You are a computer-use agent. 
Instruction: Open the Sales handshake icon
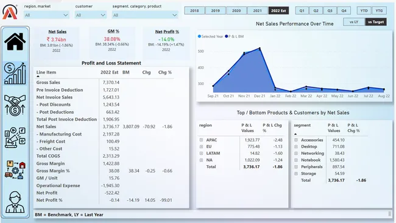click(x=15, y=105)
